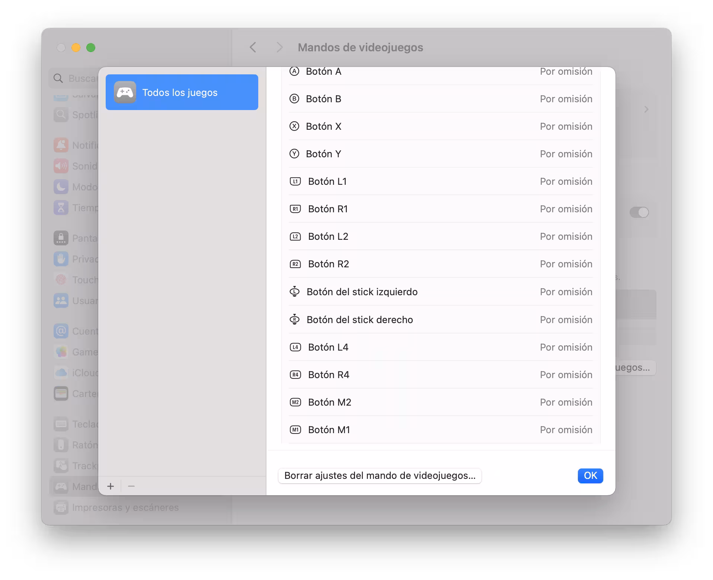Go back with the left chevron
This screenshot has height=580, width=713.
click(x=253, y=47)
